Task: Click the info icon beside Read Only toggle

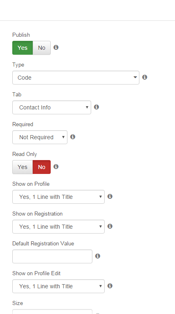Action: click(56, 167)
